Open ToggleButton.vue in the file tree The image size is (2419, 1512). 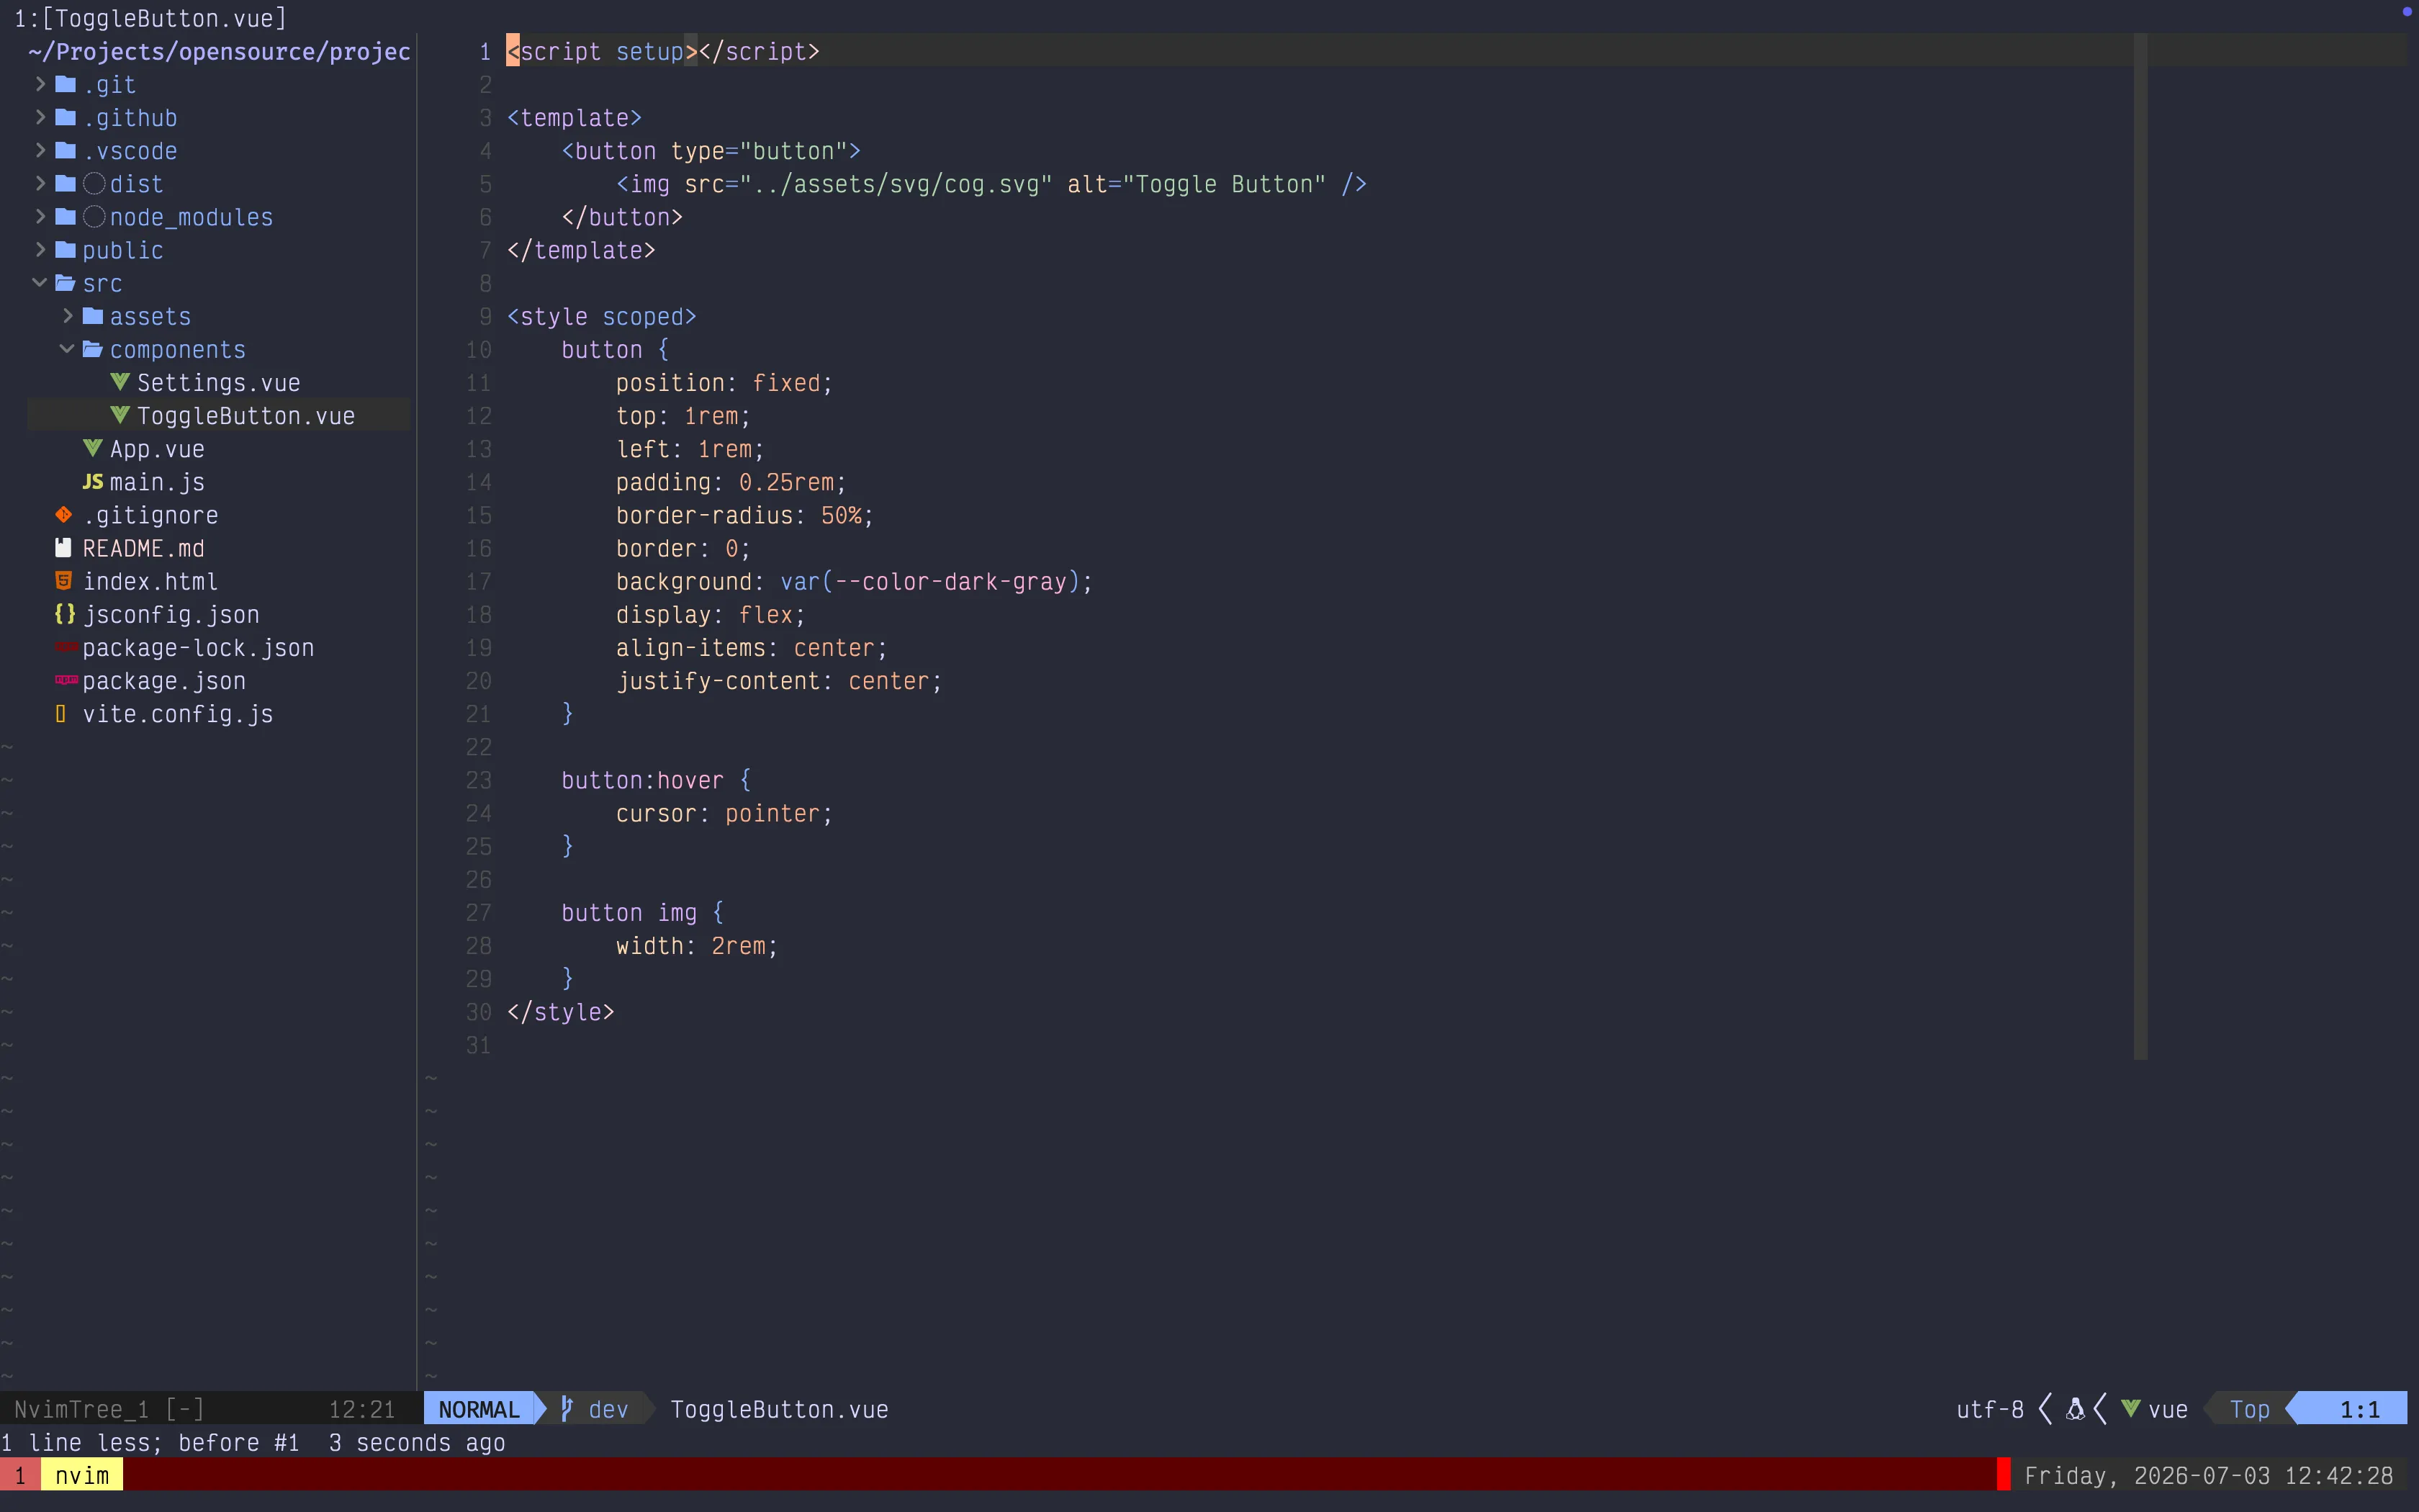pyautogui.click(x=246, y=416)
